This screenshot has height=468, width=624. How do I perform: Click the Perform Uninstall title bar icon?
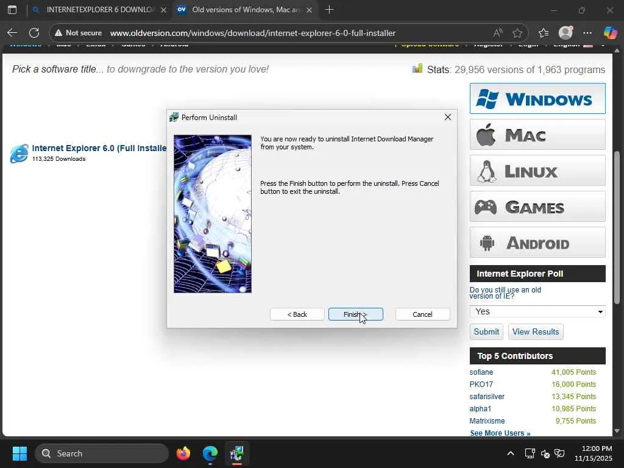(174, 117)
